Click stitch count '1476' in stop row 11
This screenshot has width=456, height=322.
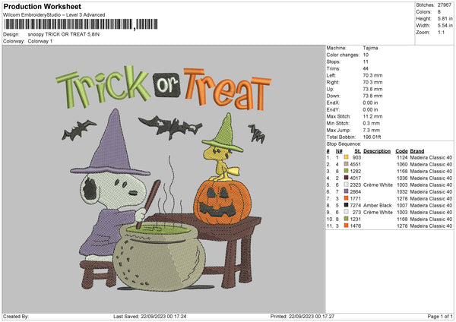[x=356, y=226]
